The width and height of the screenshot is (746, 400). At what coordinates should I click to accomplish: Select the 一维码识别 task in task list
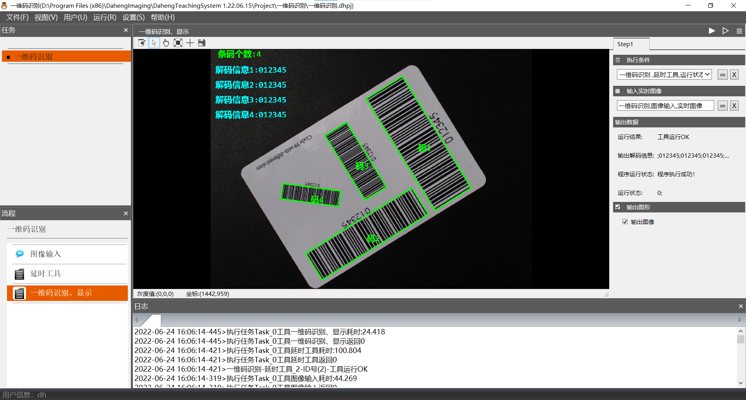[66, 57]
